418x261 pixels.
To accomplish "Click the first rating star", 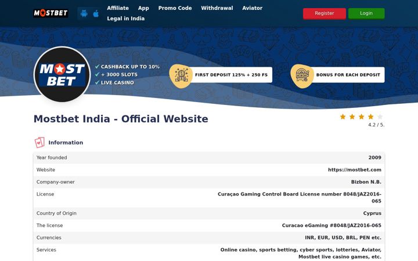I will 343,117.
